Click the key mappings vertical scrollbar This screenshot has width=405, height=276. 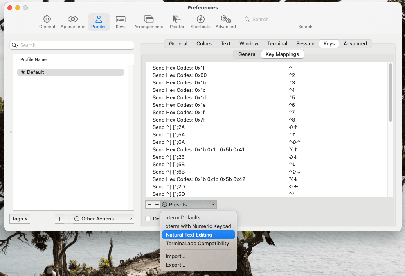click(390, 92)
